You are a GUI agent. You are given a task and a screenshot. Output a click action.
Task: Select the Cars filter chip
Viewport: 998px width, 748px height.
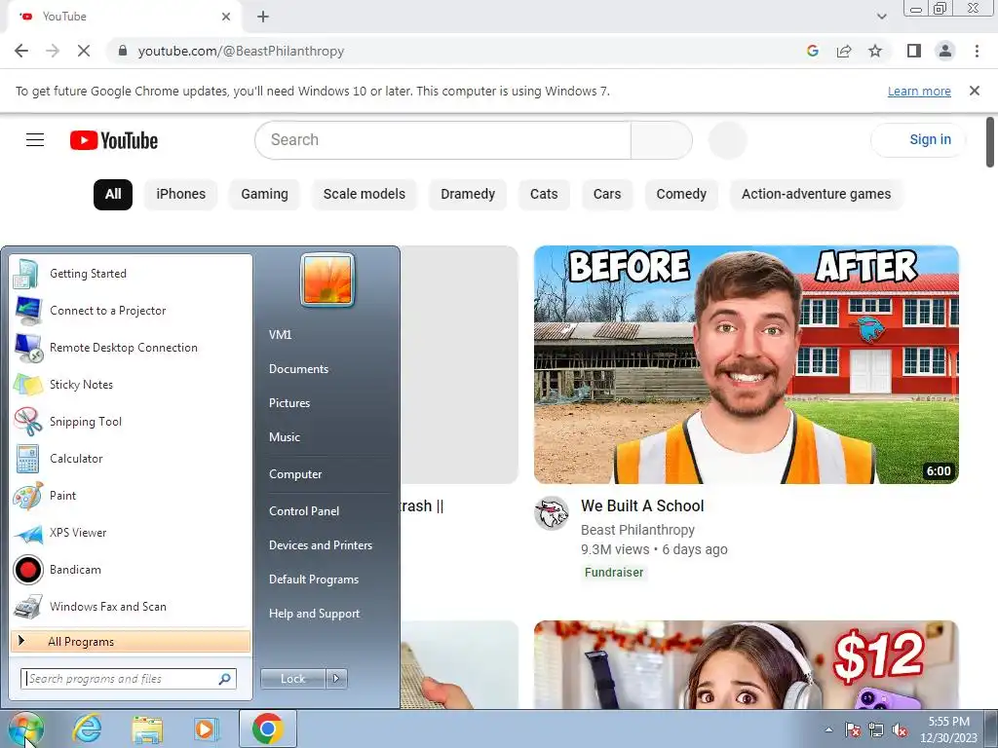tap(607, 194)
